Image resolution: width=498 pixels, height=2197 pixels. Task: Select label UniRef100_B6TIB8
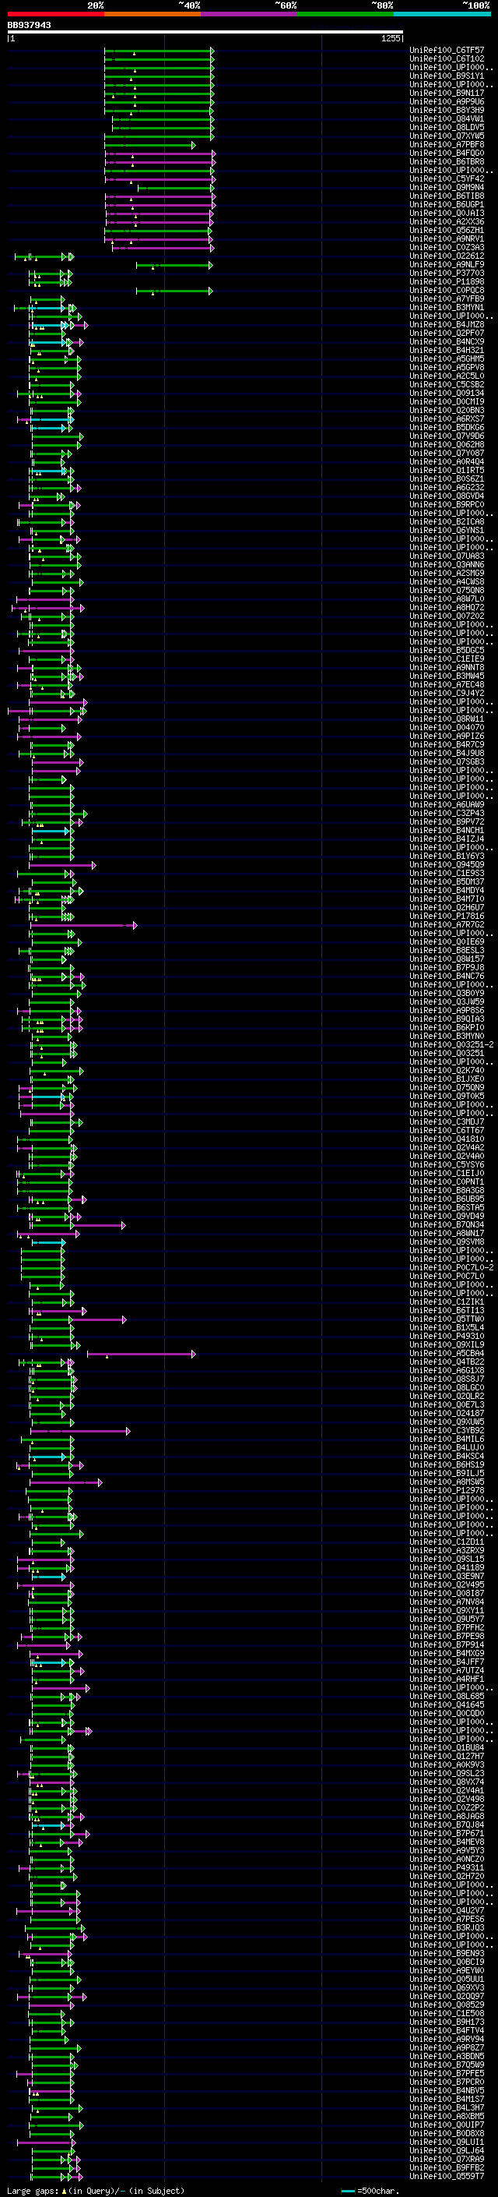pyautogui.click(x=447, y=196)
